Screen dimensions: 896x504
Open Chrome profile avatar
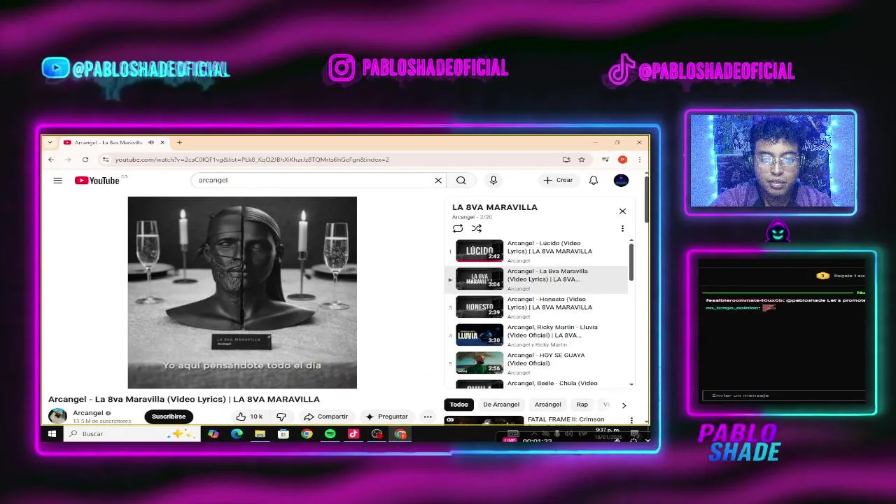point(622,160)
